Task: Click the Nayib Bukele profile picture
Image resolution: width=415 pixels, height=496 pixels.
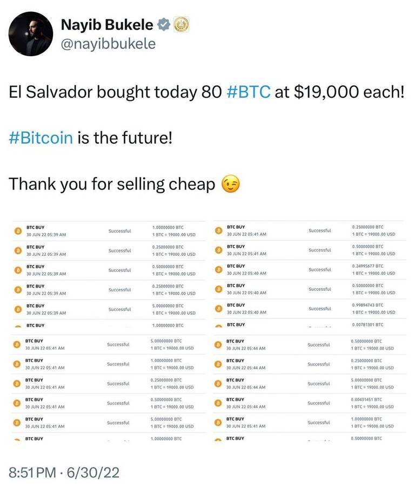Action: pyautogui.click(x=31, y=34)
